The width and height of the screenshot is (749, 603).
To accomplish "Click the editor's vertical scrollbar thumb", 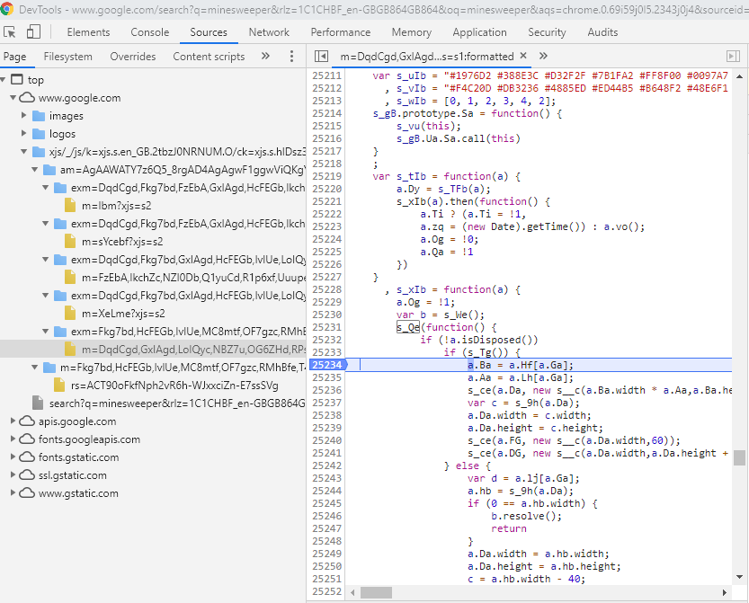I will tap(739, 457).
